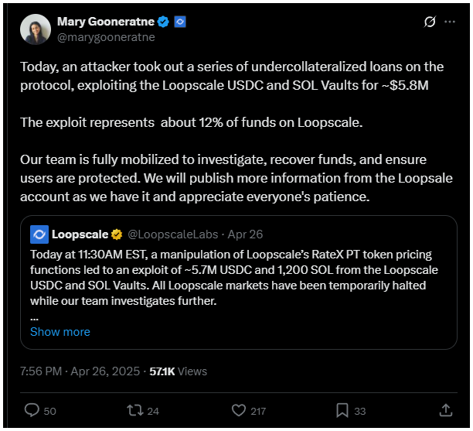The width and height of the screenshot is (473, 431).
Task: Bookmark this tweet
Action: 342,410
